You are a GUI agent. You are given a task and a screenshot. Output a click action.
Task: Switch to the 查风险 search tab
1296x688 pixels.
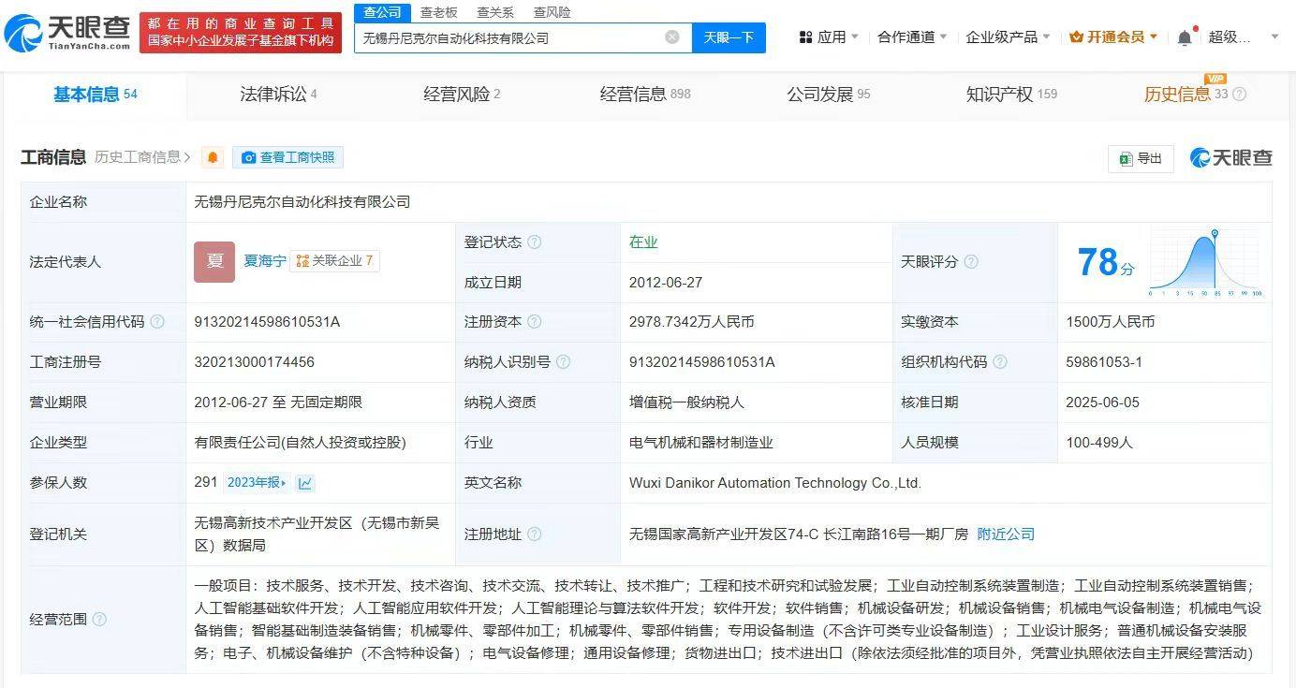552,12
